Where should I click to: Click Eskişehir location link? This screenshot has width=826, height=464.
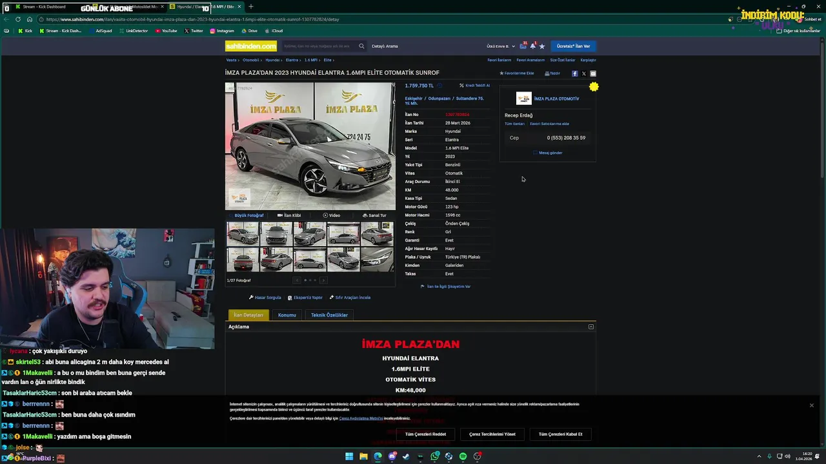[x=414, y=99]
